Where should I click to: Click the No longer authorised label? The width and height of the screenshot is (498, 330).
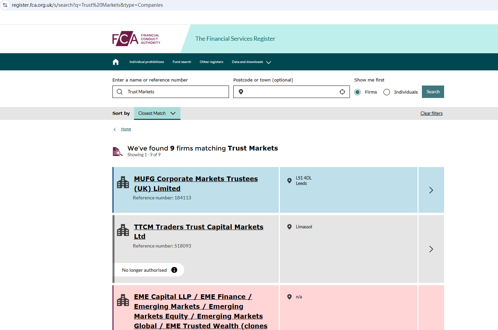pyautogui.click(x=144, y=270)
